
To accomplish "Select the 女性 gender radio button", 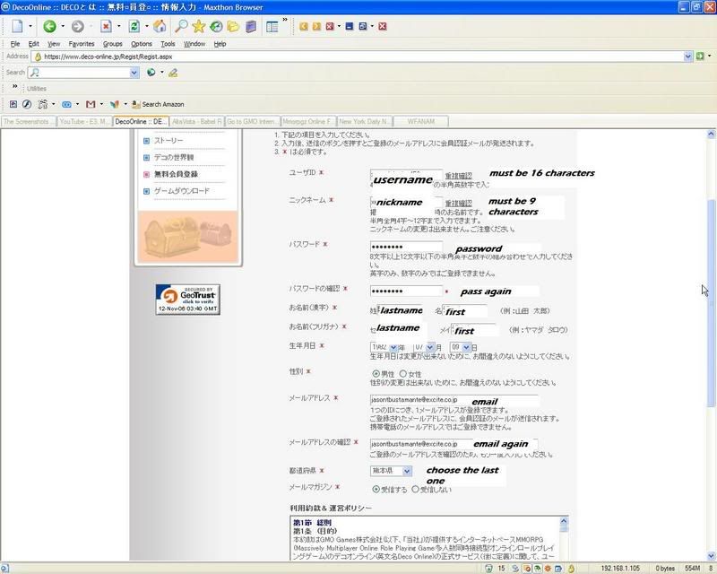I will (403, 374).
